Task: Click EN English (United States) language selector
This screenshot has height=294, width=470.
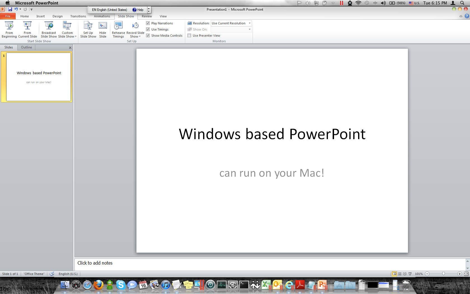Action: tap(109, 10)
